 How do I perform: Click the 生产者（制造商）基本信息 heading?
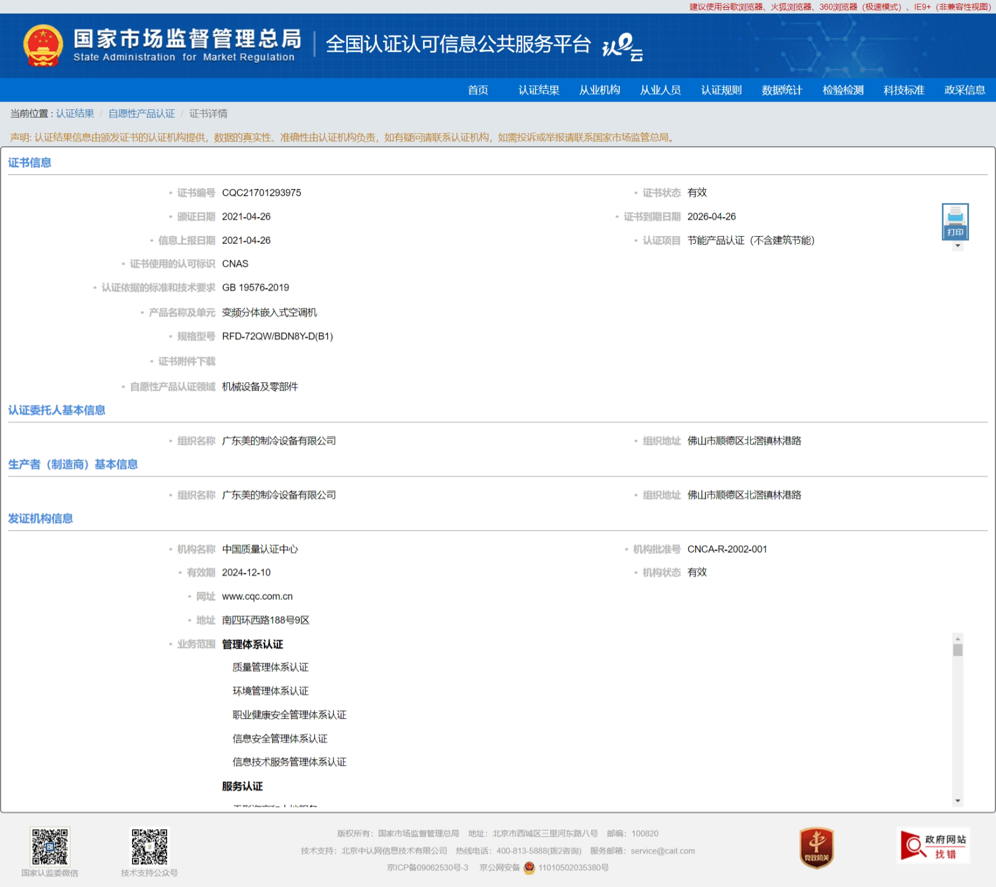73,464
